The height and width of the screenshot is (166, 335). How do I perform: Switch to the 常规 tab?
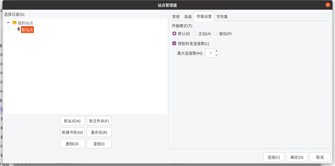click(176, 17)
